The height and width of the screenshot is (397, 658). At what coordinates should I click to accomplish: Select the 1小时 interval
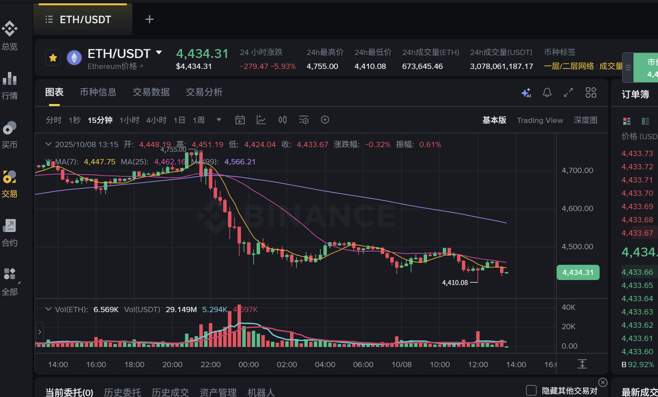pos(129,120)
